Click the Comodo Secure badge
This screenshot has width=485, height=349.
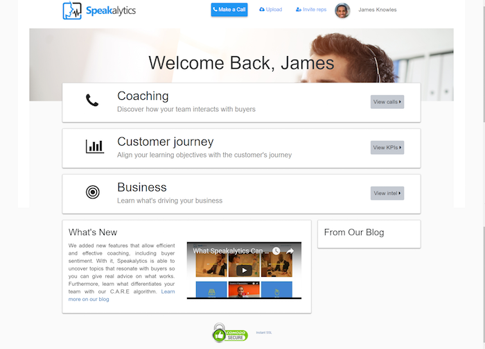231,333
